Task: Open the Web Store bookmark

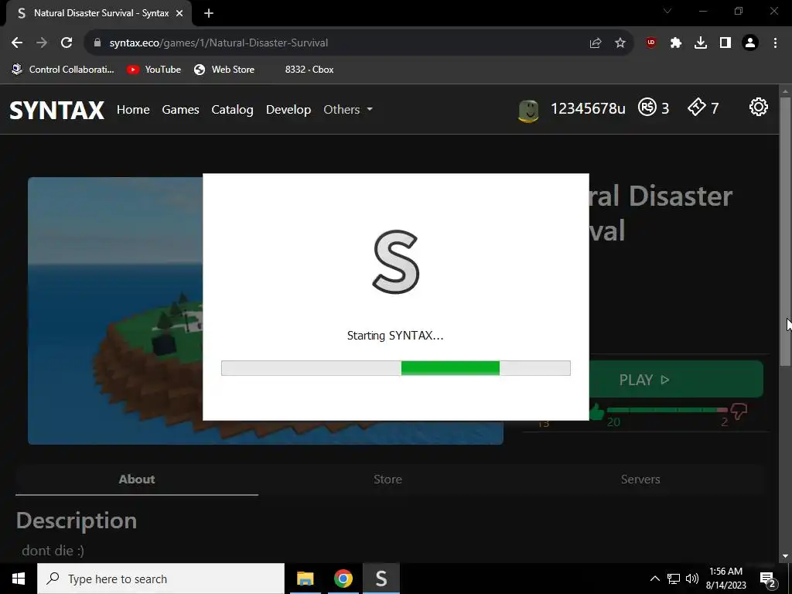Action: click(x=224, y=70)
